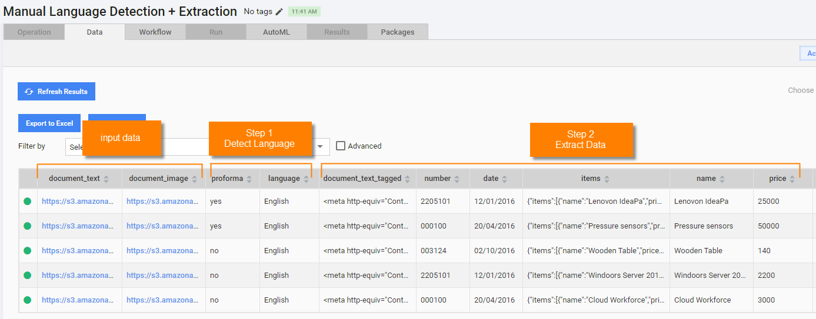Sort by price column arrows
This screenshot has width=816, height=319.
[792, 179]
